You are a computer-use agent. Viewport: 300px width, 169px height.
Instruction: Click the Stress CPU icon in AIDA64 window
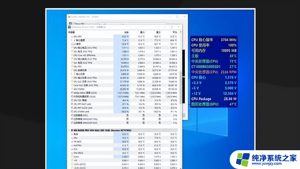click(x=70, y=24)
